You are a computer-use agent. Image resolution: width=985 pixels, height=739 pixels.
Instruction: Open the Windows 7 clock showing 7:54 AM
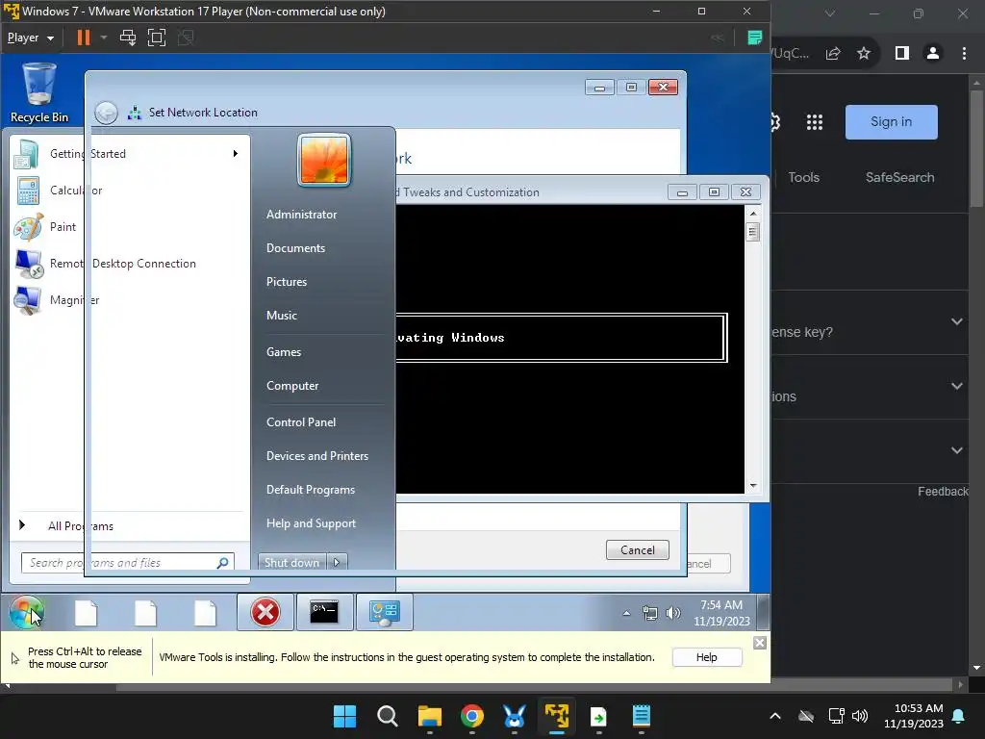click(721, 613)
